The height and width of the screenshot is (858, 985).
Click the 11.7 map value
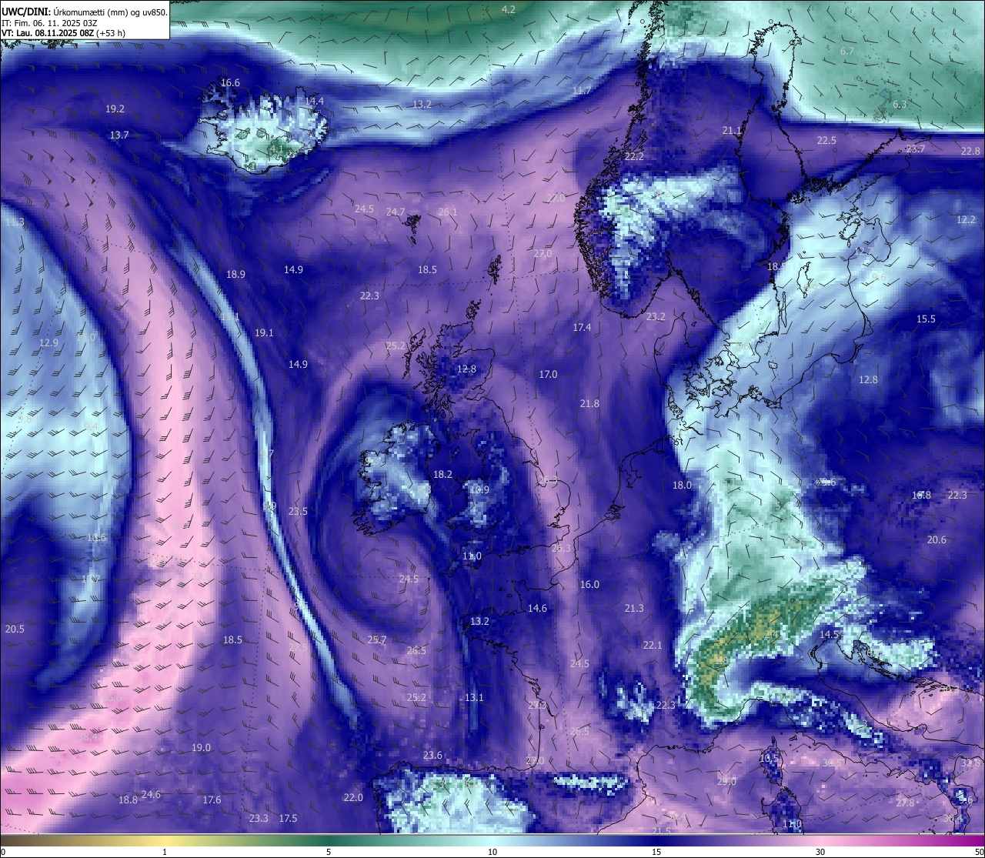click(x=582, y=90)
